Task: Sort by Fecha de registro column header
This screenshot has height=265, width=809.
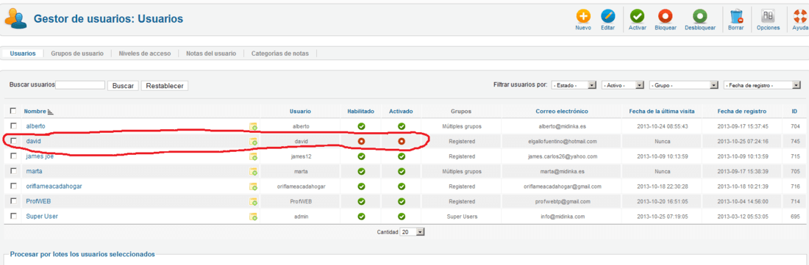Action: 741,112
